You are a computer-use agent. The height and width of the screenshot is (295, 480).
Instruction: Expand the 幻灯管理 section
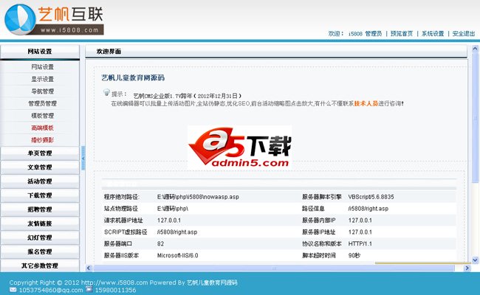[x=40, y=237]
